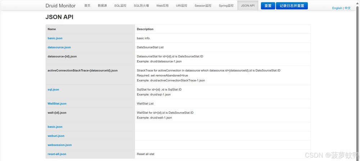Open the reset-all.json link

point(57,154)
